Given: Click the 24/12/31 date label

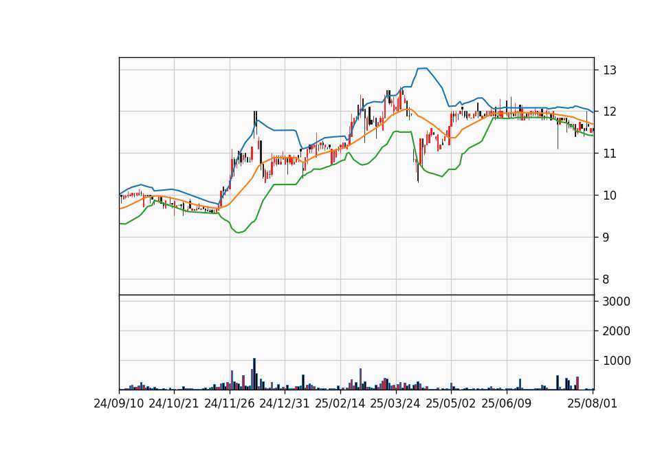Looking at the screenshot, I should coord(285,403).
